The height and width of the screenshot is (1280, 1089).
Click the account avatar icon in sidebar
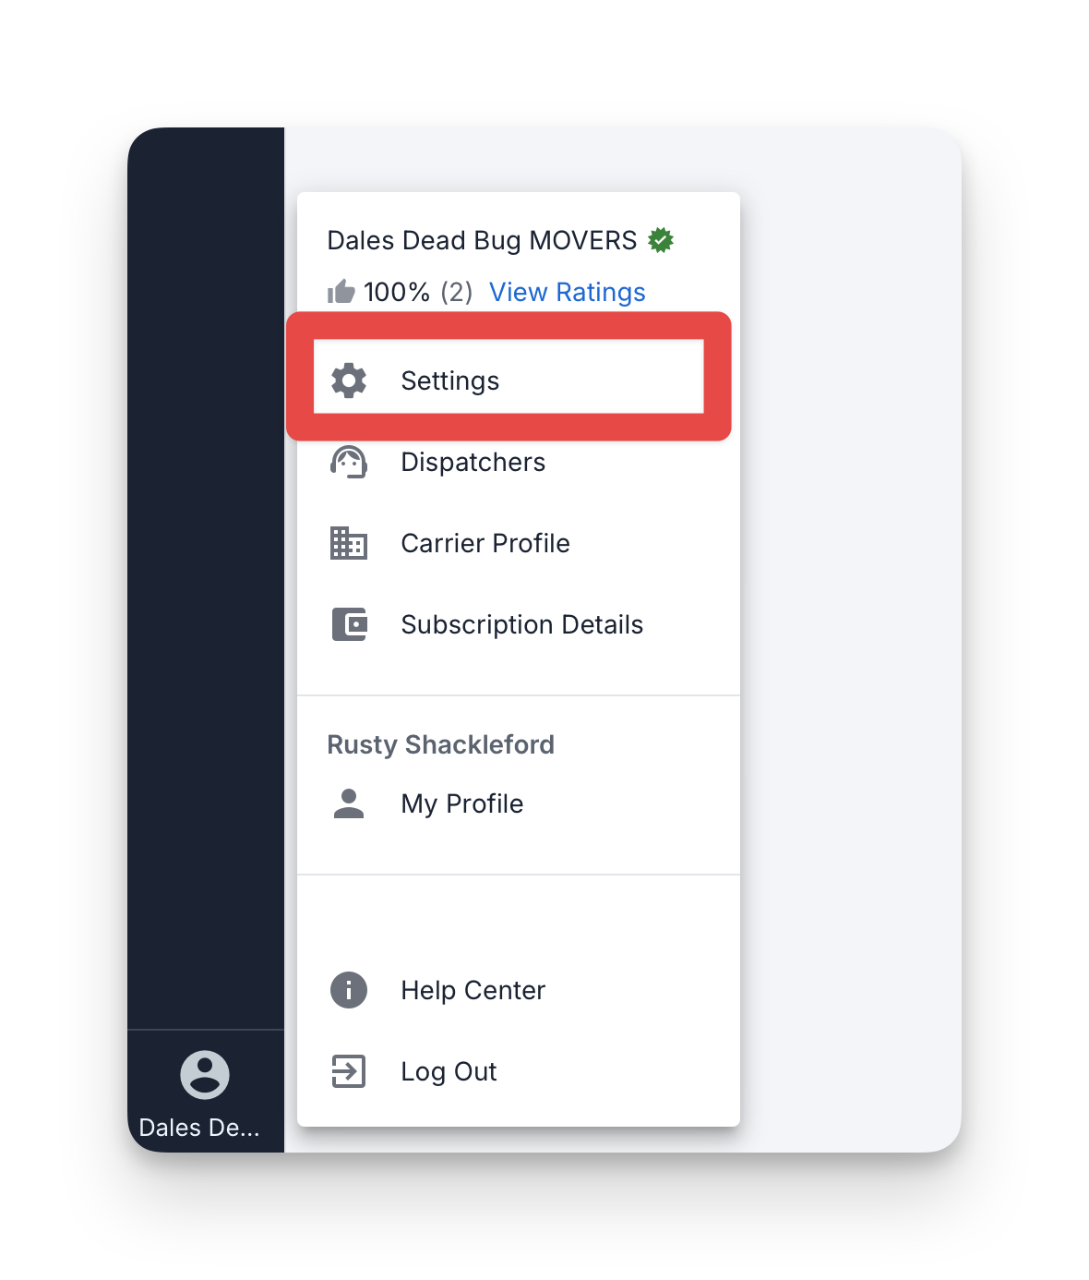pyautogui.click(x=205, y=1075)
